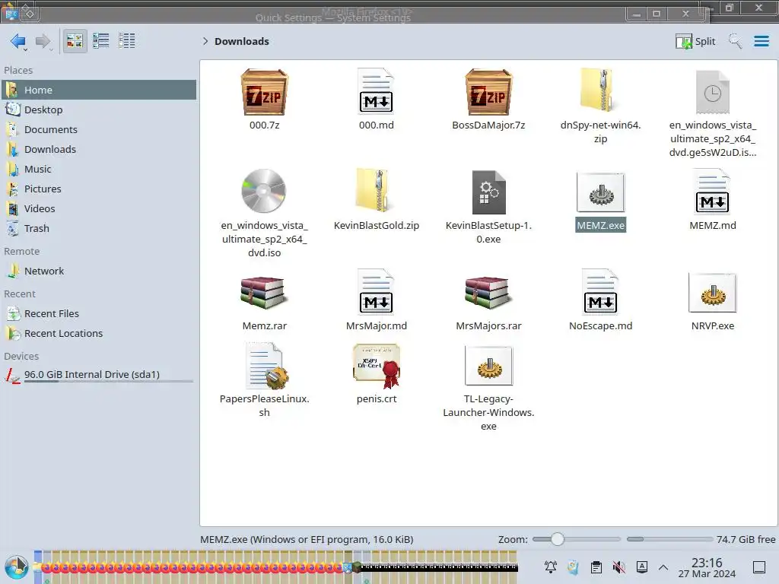
Task: Select the en_windows_vista dvd.iso disc icon
Action: pyautogui.click(x=264, y=191)
